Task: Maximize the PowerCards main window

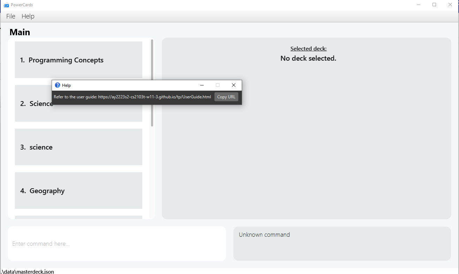Action: [434, 5]
